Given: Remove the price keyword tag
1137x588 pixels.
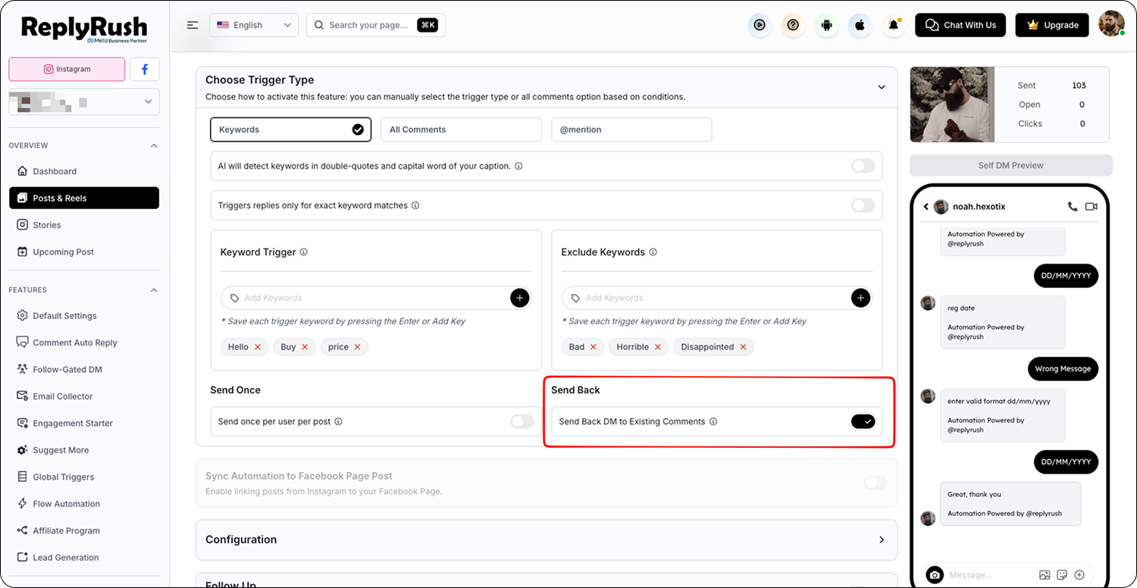Looking at the screenshot, I should tap(357, 347).
